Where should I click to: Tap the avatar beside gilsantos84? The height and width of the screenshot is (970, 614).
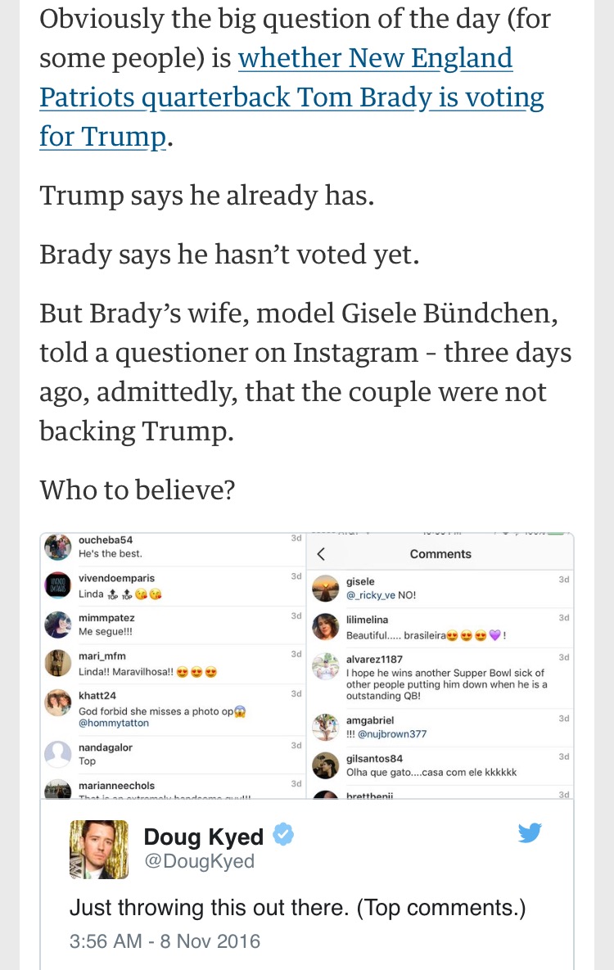[326, 765]
